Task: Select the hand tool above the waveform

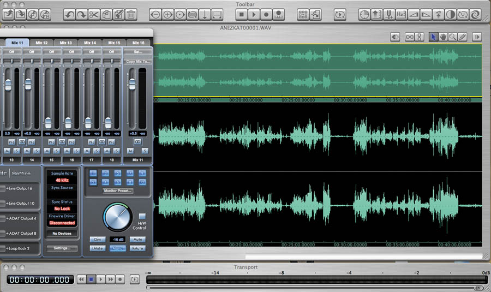Action: pyautogui.click(x=444, y=37)
